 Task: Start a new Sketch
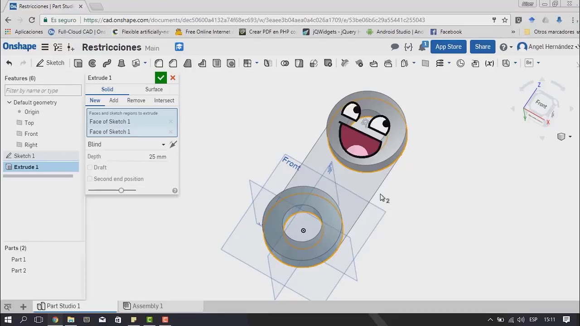[50, 63]
